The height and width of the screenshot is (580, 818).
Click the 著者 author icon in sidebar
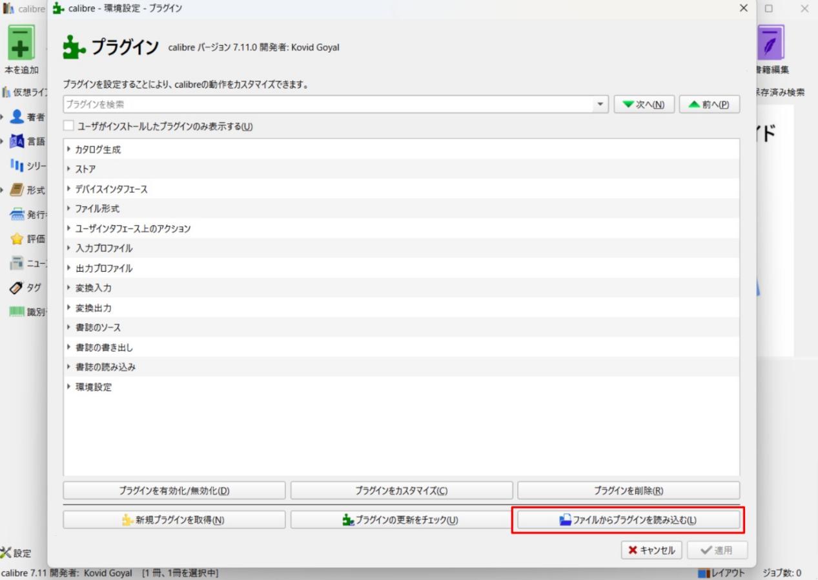click(x=17, y=117)
